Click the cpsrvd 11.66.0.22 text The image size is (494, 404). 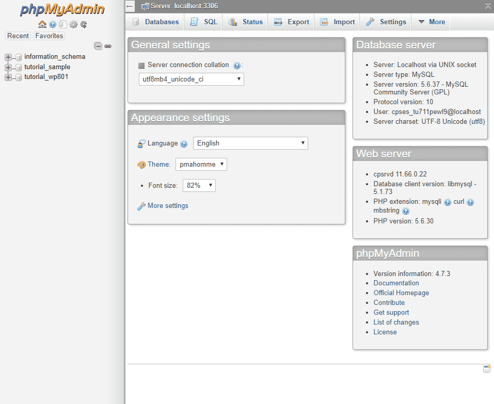[400, 174]
